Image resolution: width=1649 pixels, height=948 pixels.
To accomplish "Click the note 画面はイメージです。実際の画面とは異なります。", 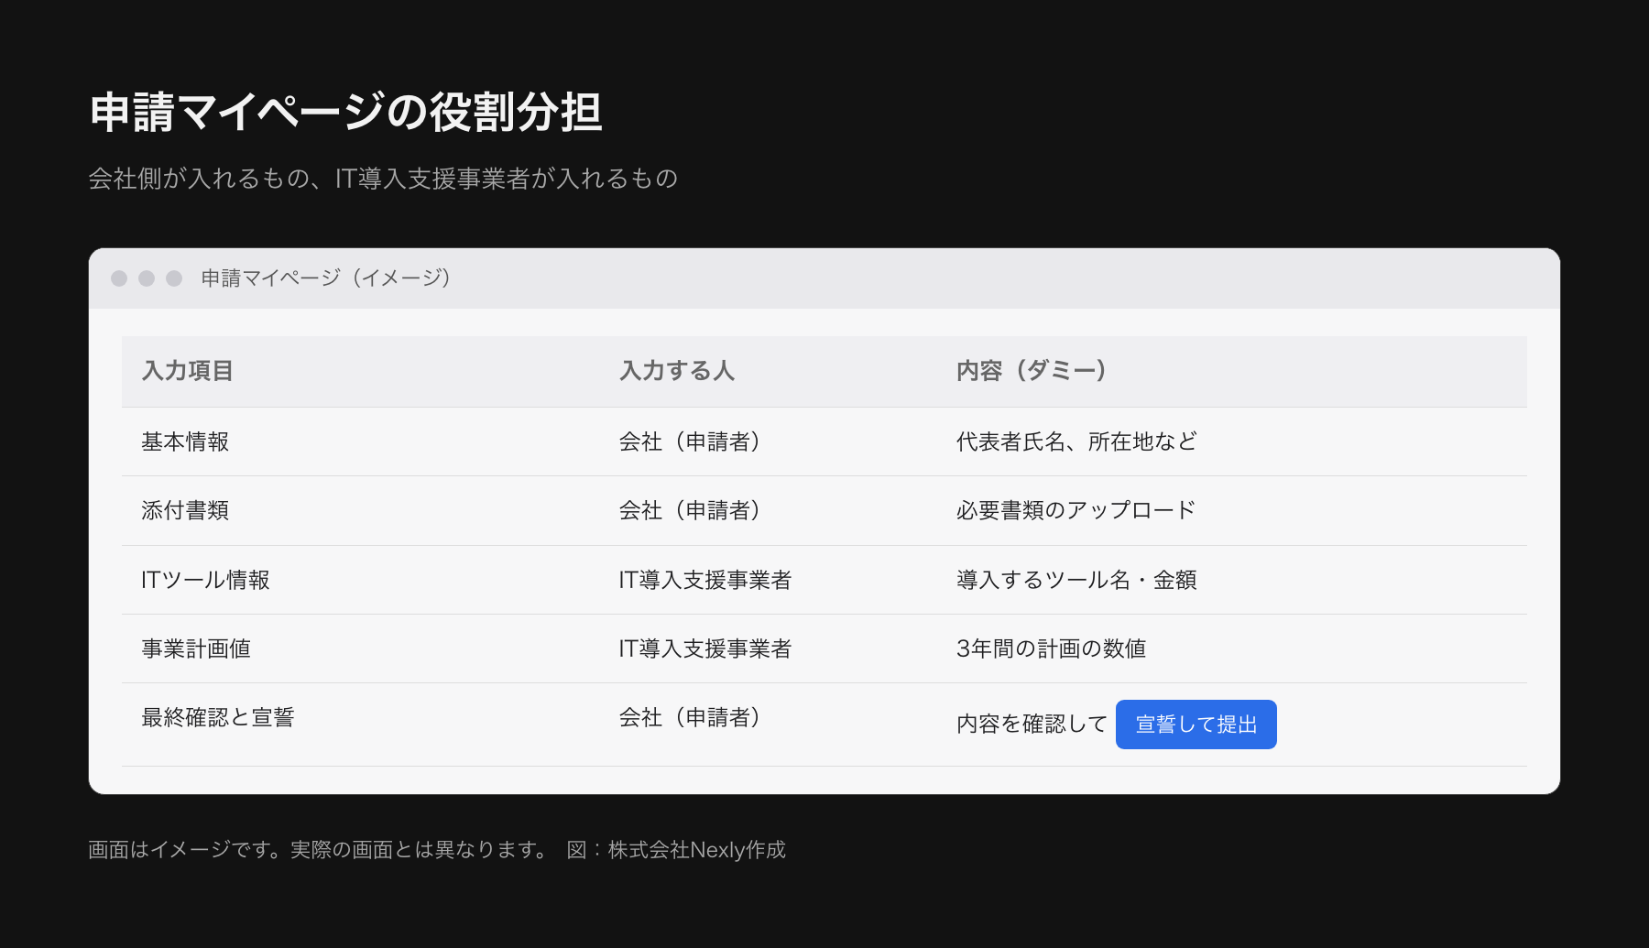I will pos(318,850).
